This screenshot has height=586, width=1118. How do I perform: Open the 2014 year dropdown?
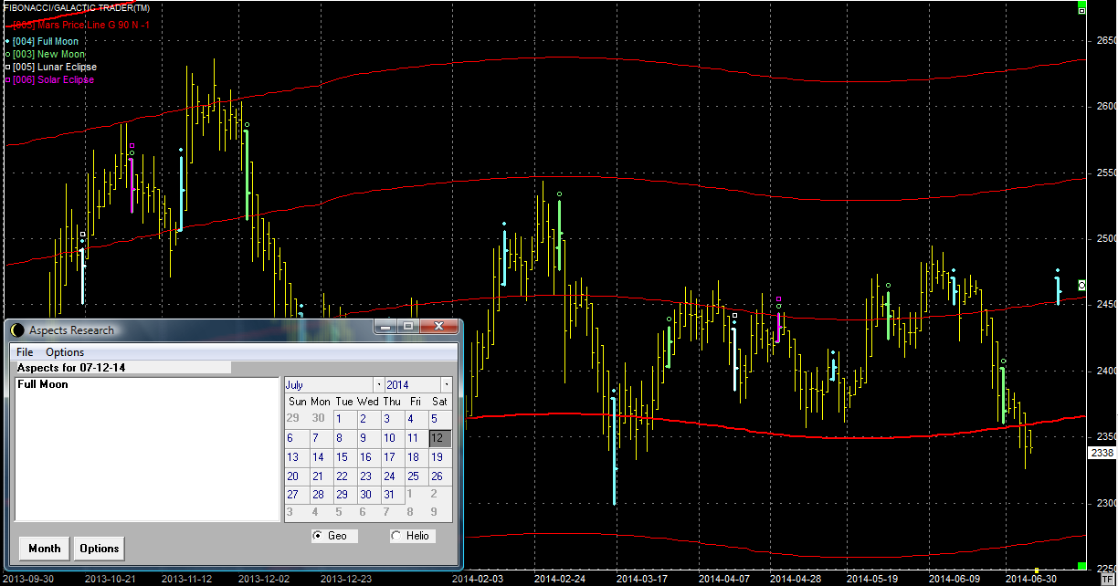pyautogui.click(x=417, y=385)
